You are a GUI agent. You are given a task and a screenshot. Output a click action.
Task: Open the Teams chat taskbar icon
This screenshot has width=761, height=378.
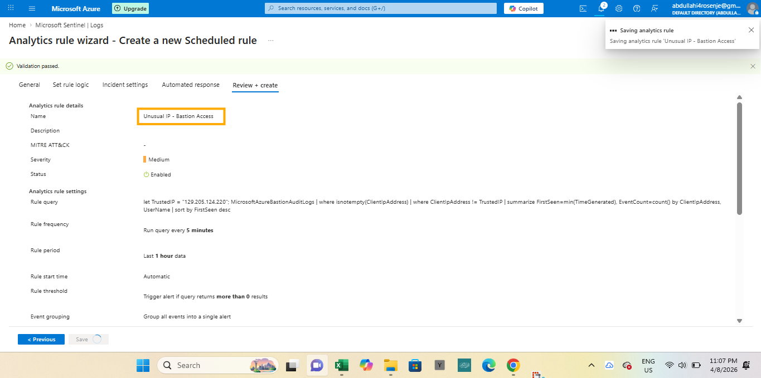click(x=317, y=365)
